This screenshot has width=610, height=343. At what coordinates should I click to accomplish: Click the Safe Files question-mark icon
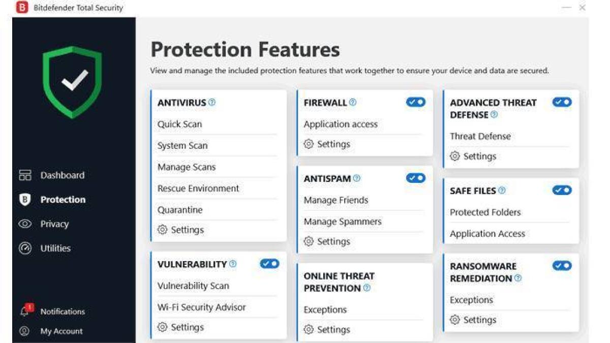tap(502, 190)
